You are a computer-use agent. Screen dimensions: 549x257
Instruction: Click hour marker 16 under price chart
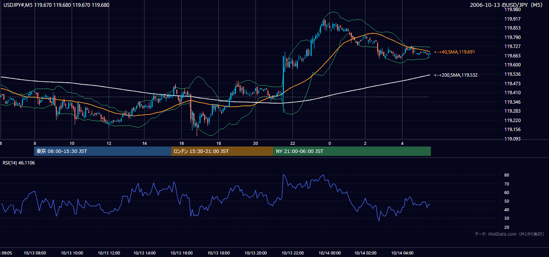(182, 143)
